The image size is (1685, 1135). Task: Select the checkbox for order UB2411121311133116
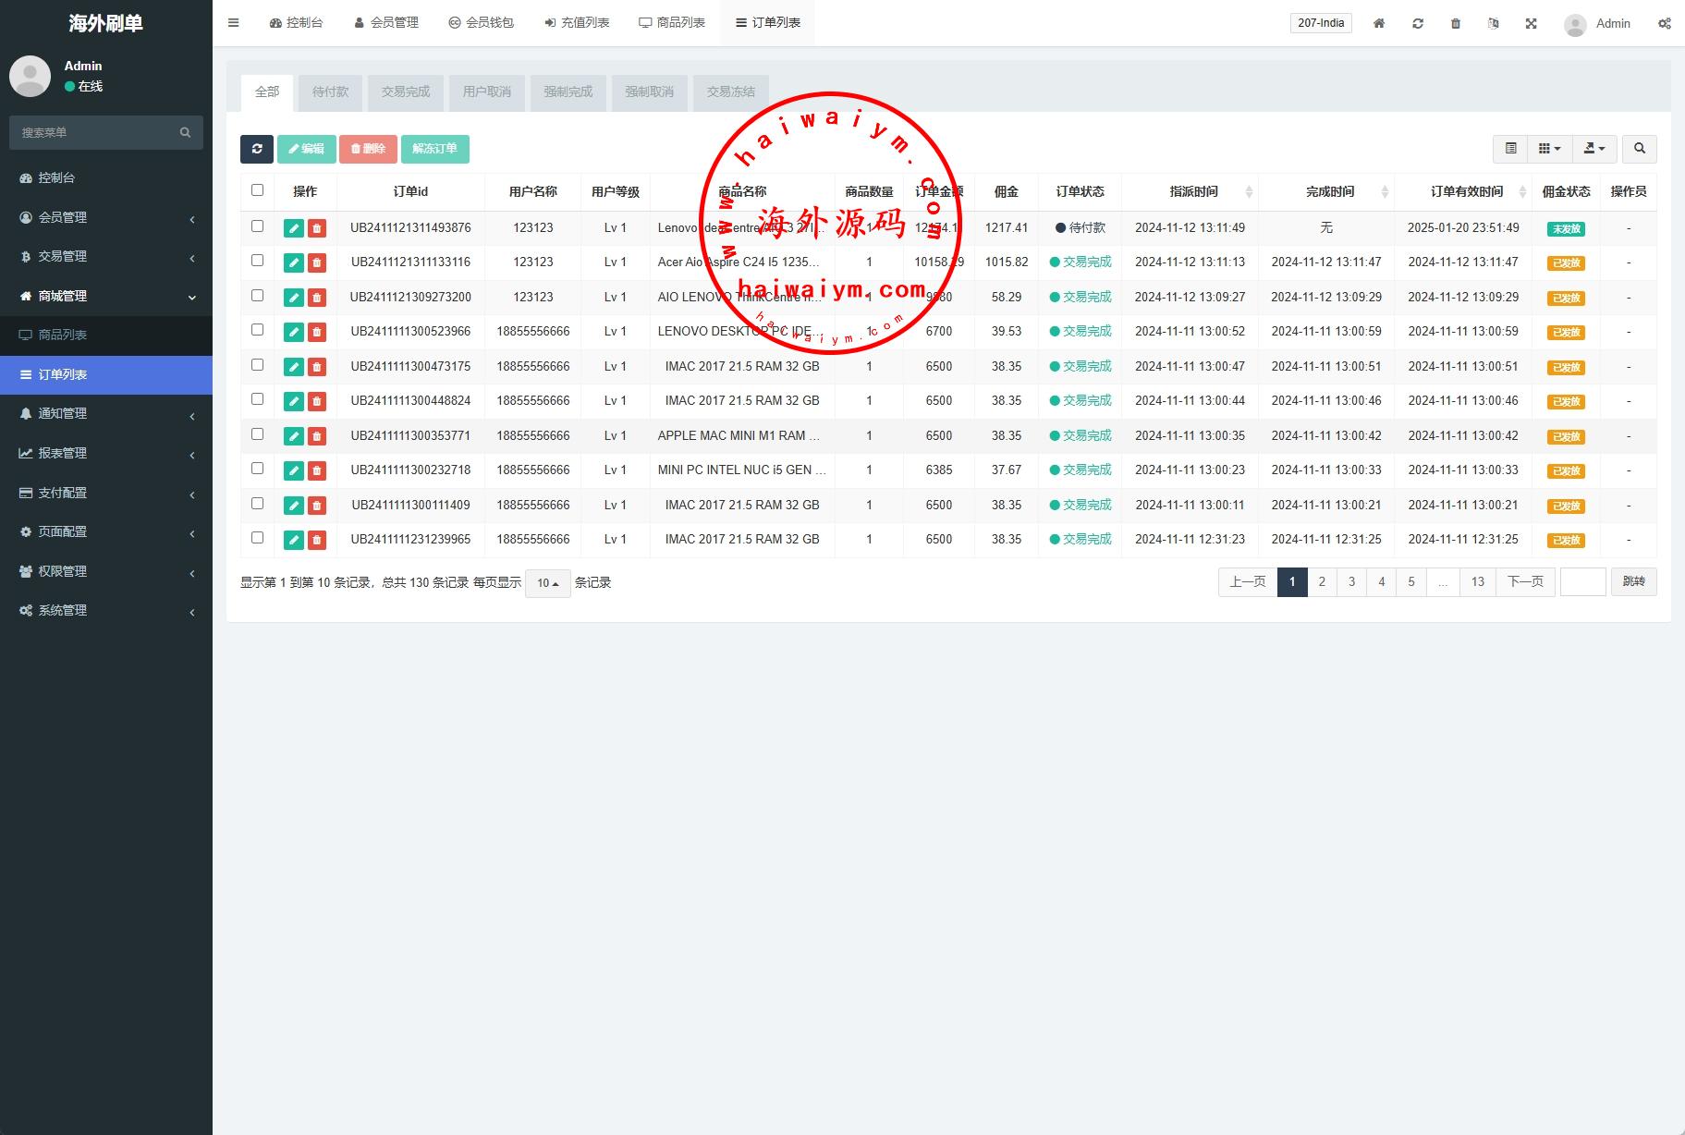click(x=258, y=261)
